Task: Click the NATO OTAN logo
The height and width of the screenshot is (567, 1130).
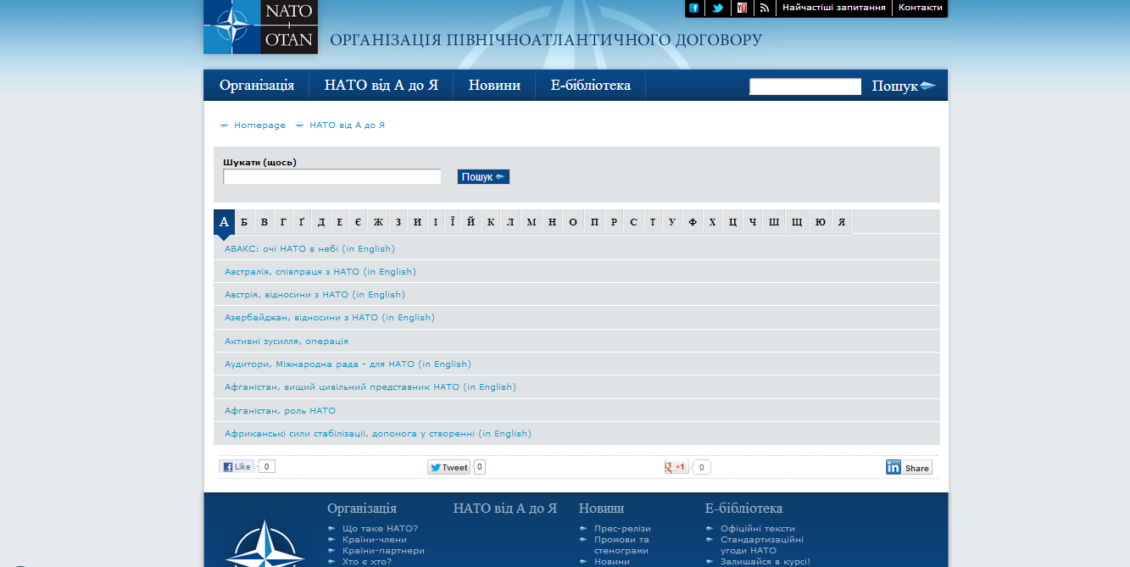Action: (260, 27)
